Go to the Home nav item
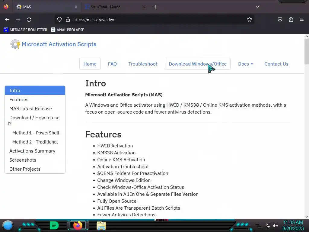 90,64
